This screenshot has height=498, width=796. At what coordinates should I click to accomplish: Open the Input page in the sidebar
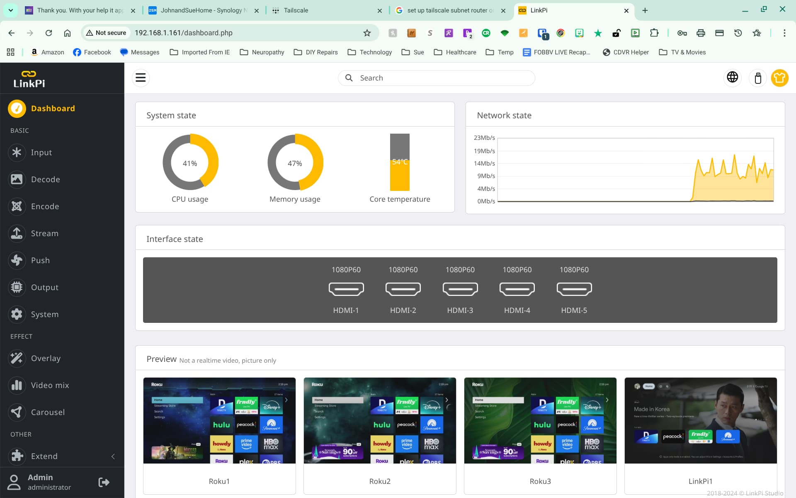click(x=41, y=152)
